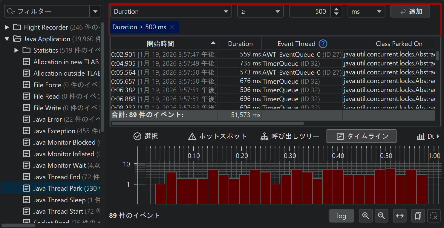Screen dimensions: 444x228
Task: Click the clear selection dashed-box icon
Action: (x=434, y=216)
